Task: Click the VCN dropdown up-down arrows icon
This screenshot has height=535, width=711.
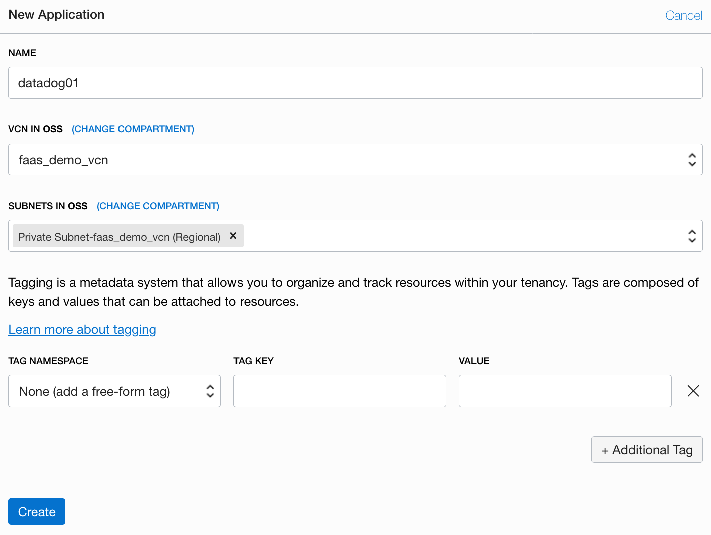Action: coord(692,160)
